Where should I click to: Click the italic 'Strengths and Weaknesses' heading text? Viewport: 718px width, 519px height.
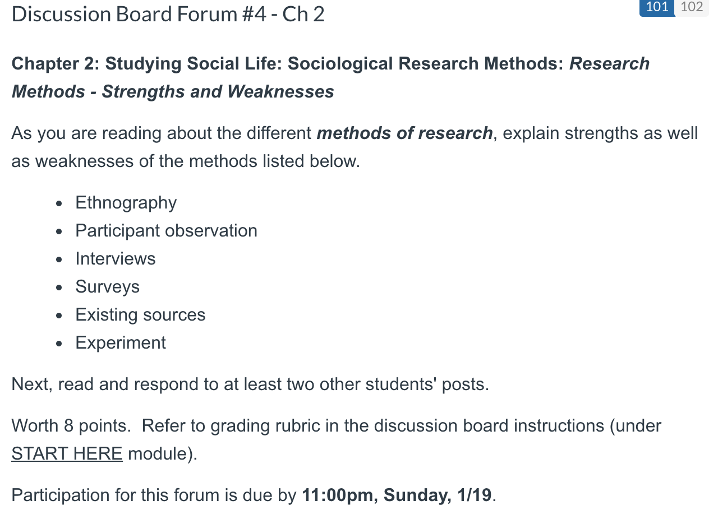click(x=218, y=91)
